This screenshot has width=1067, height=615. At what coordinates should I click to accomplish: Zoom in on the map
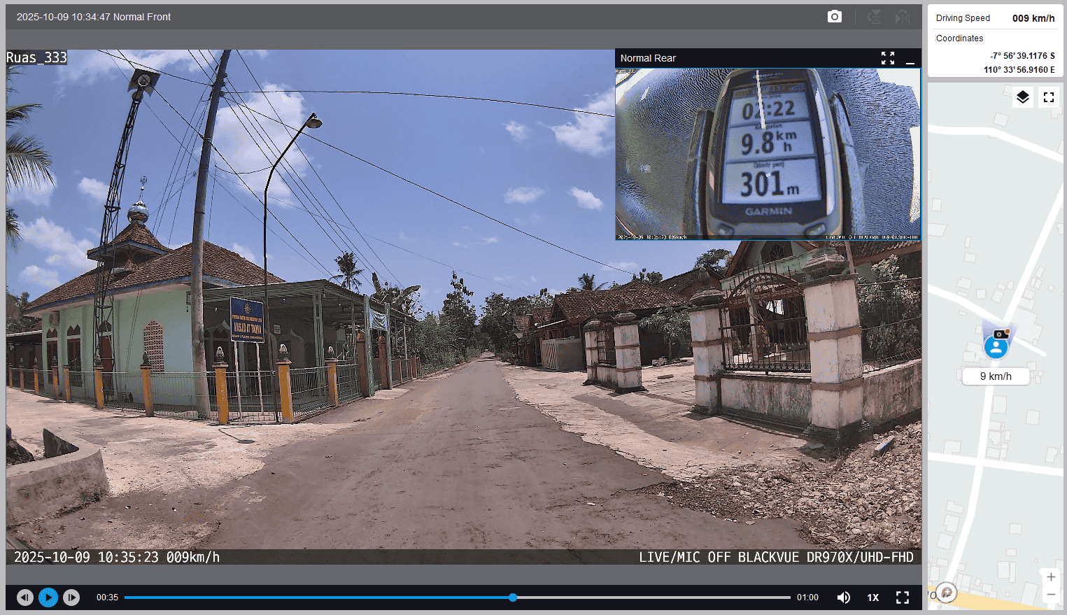click(x=1050, y=577)
